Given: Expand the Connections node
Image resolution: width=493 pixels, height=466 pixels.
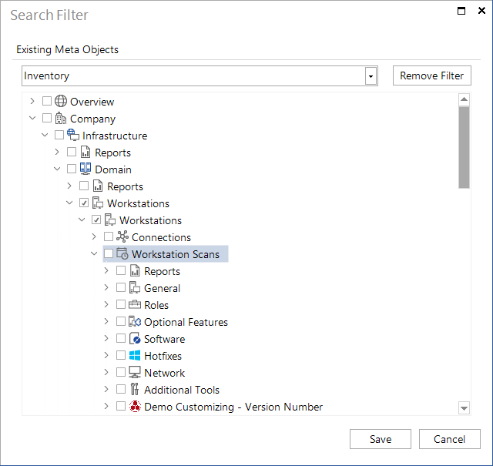Looking at the screenshot, I should (94, 236).
